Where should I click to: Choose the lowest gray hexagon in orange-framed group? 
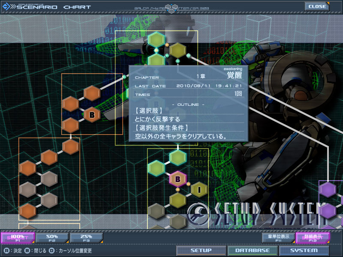pos(49,200)
